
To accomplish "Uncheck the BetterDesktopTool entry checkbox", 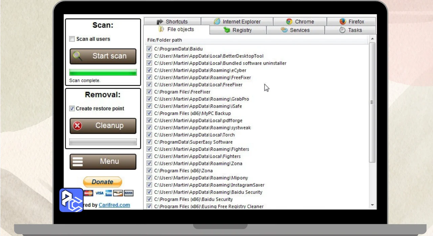I will [149, 56].
